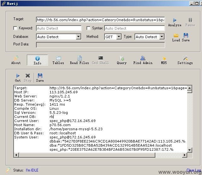Screen dimensions: 202x175
Task: Open the Cmd Shell tool
Action: pos(100,60)
